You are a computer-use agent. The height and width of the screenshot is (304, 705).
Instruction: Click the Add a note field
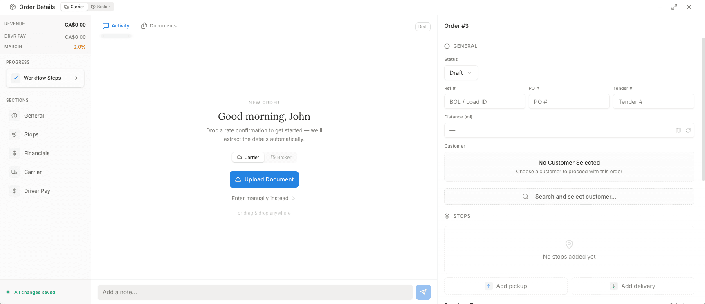(x=255, y=292)
